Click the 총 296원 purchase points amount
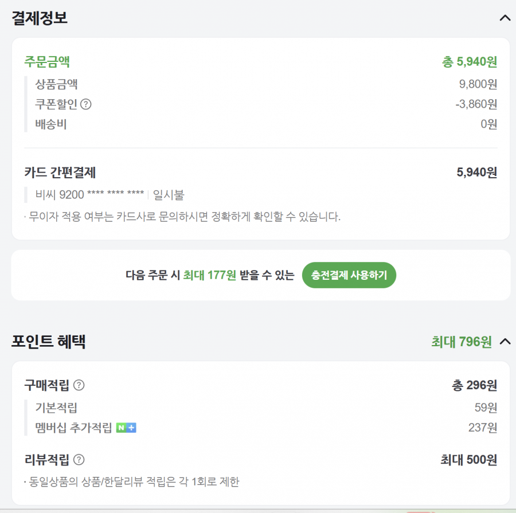 point(474,385)
